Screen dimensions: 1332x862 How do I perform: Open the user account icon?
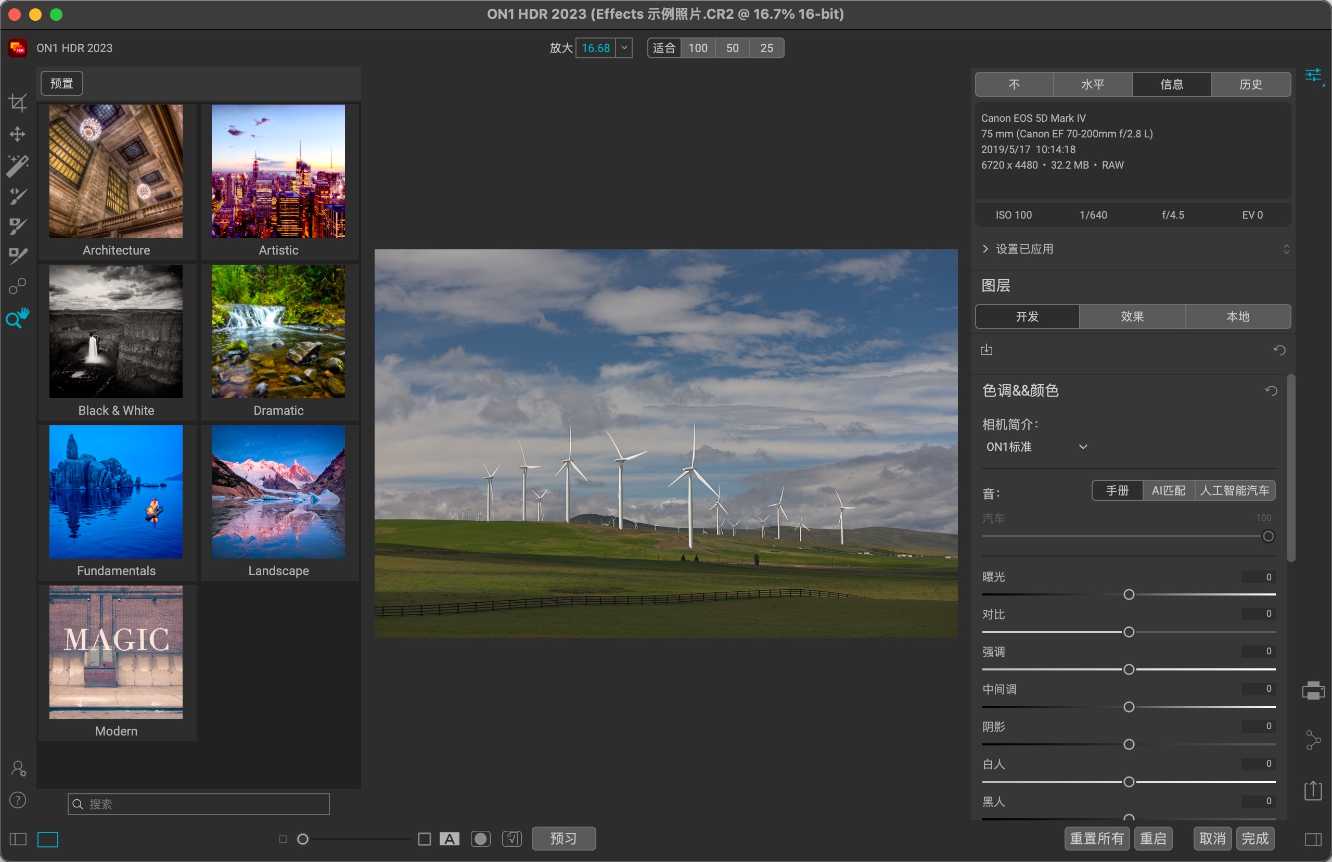(x=18, y=768)
